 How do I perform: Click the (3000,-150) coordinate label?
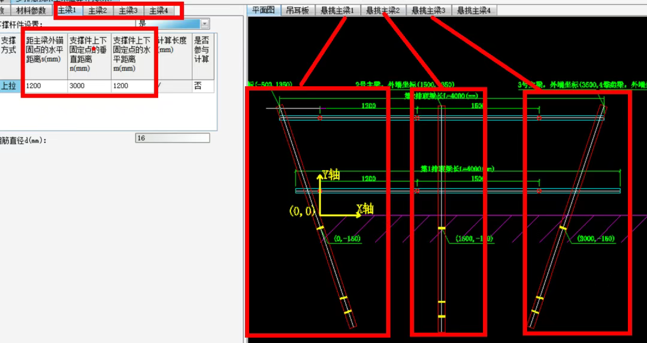pyautogui.click(x=596, y=239)
